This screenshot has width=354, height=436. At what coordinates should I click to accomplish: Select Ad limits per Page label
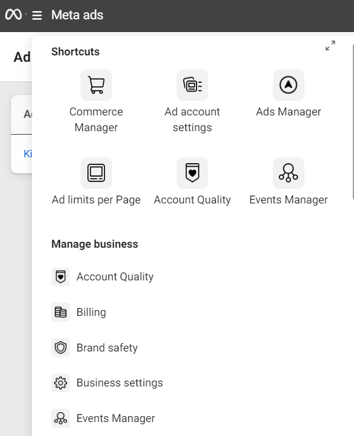(x=96, y=200)
